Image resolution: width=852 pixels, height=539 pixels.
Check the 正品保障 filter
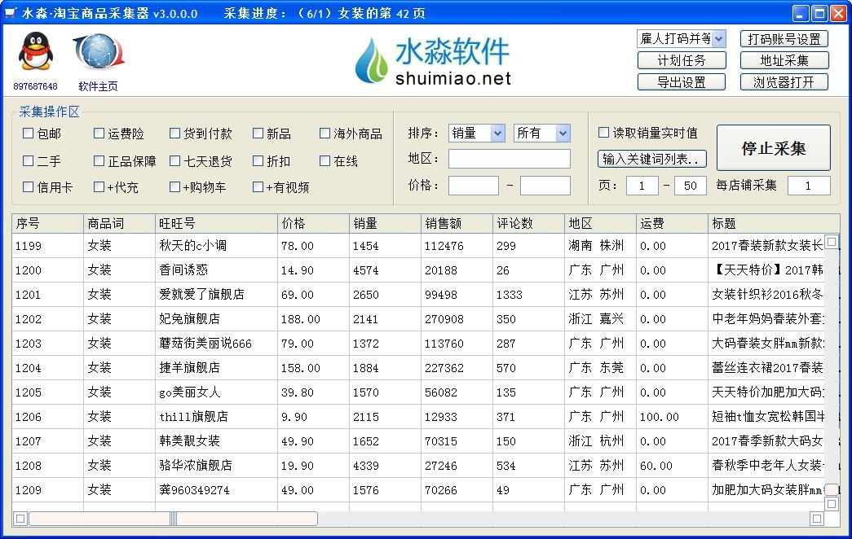point(100,160)
